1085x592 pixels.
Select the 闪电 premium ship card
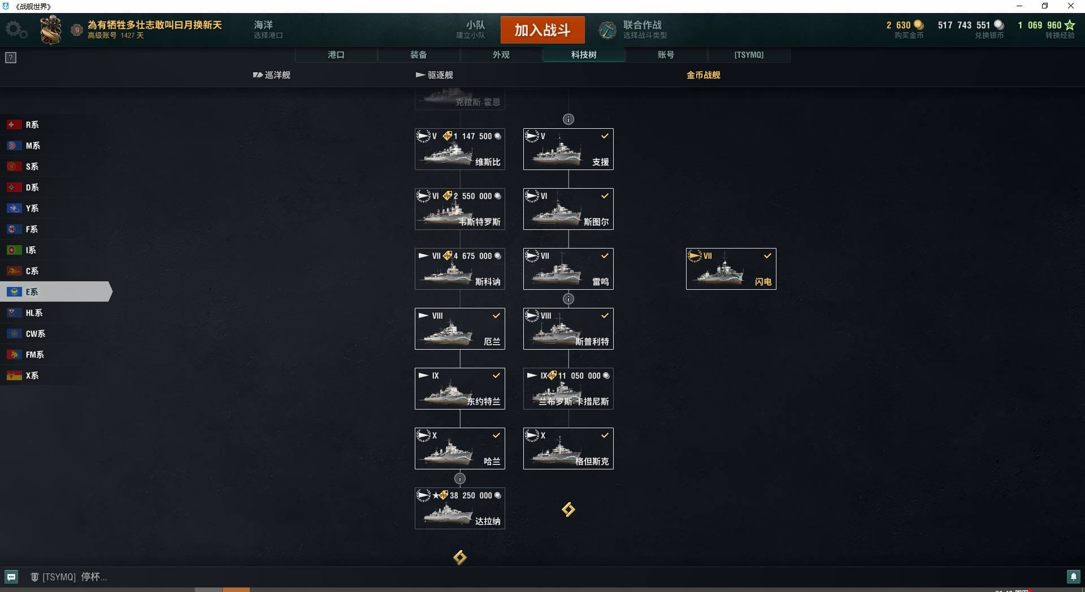click(731, 269)
